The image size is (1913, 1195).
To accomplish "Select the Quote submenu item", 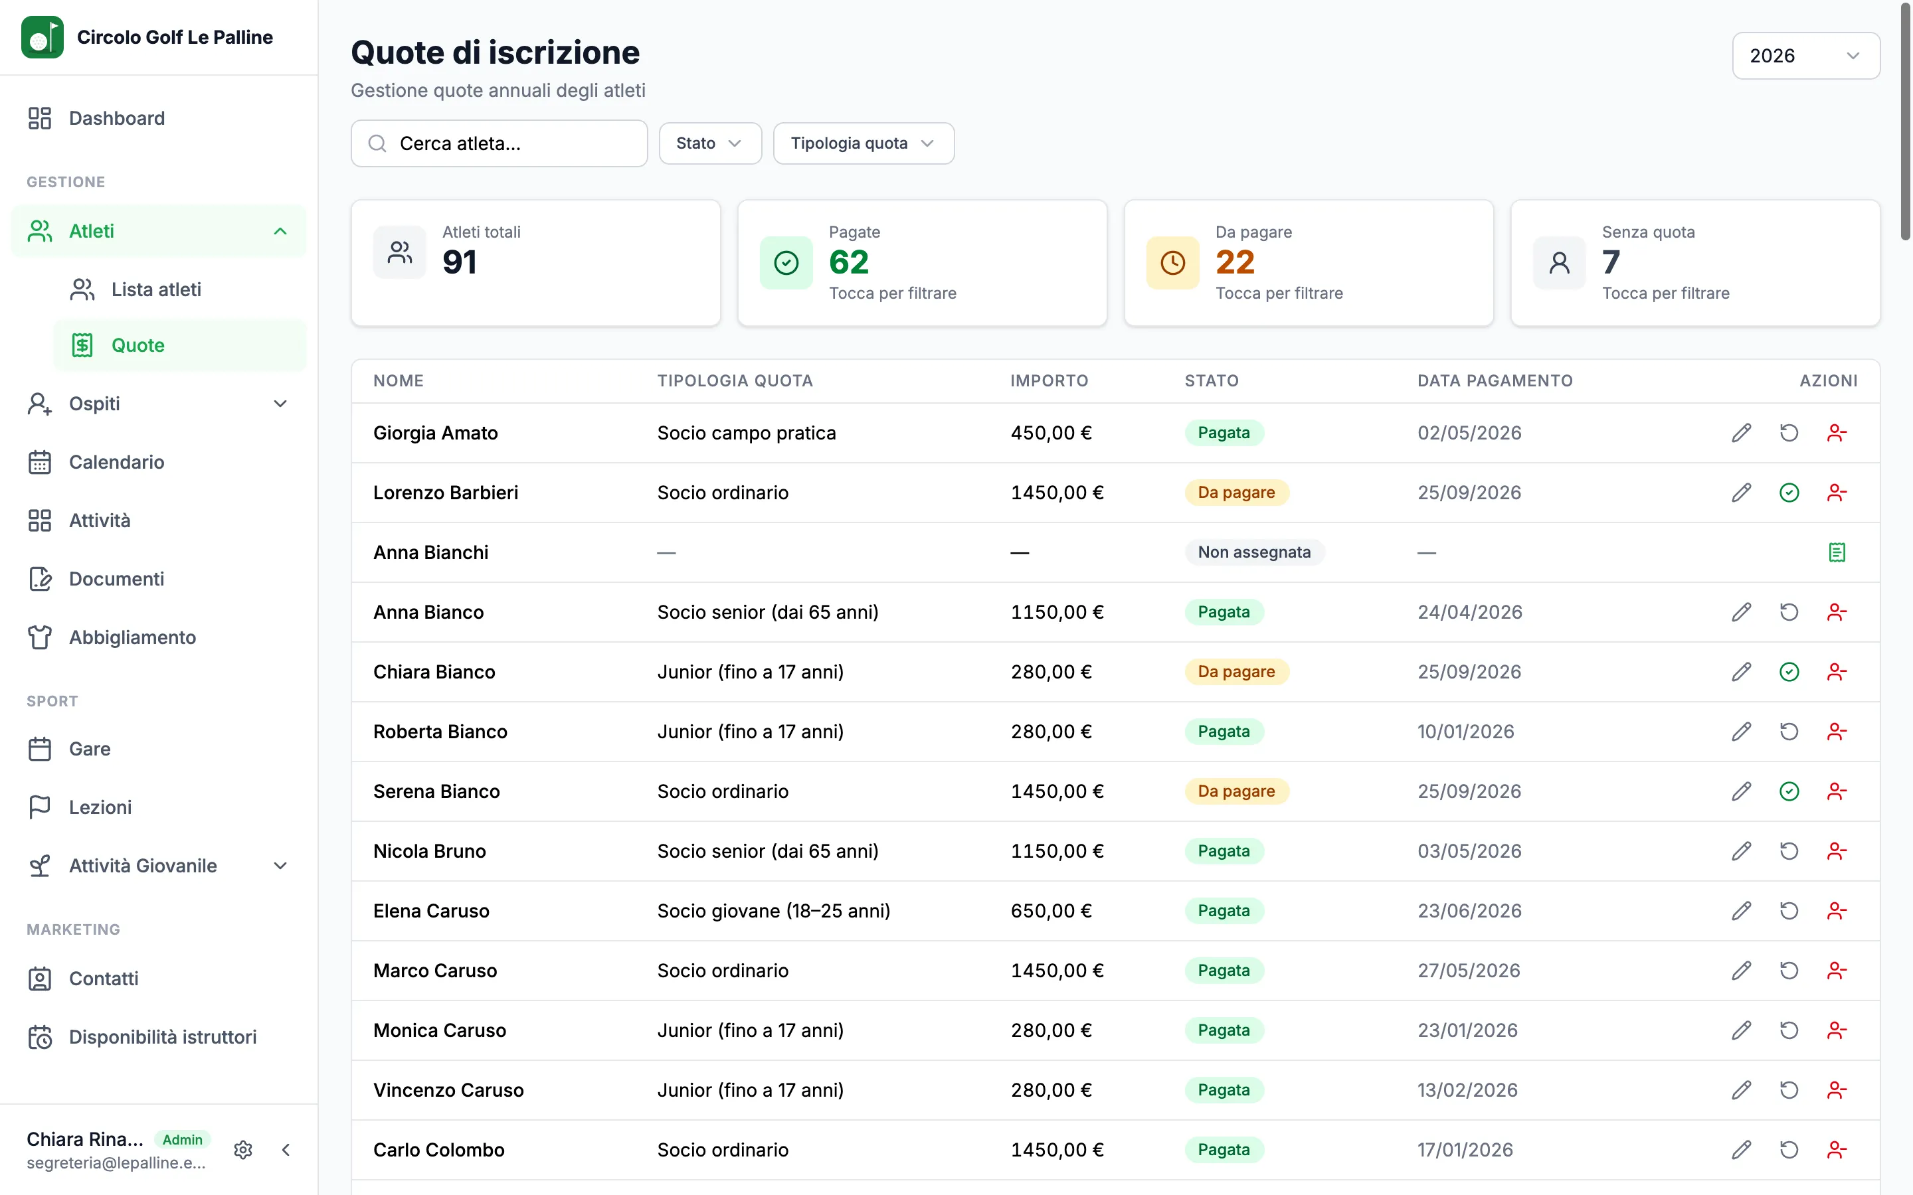I will click(x=180, y=345).
